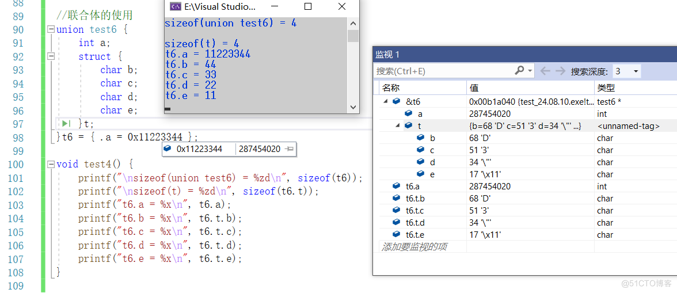Click the 名称 column header
Screen dimensions: 677x293
(391, 87)
